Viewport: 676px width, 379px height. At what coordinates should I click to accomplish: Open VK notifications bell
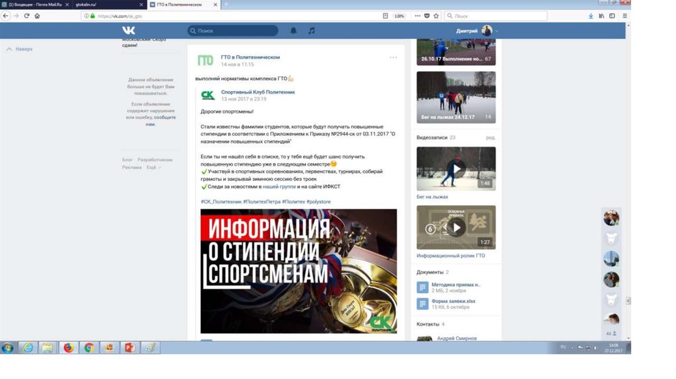[x=294, y=30]
